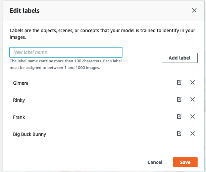Save the label changes
Image resolution: width=206 pixels, height=172 pixels.
click(x=185, y=162)
